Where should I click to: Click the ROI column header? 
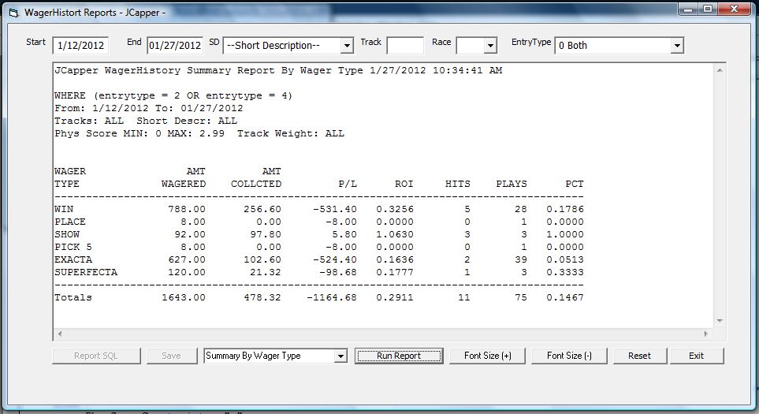(x=404, y=184)
